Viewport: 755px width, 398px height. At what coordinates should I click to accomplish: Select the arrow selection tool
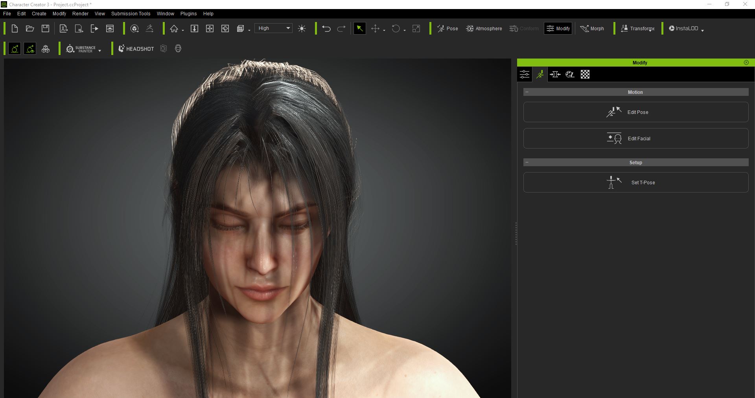coord(360,28)
